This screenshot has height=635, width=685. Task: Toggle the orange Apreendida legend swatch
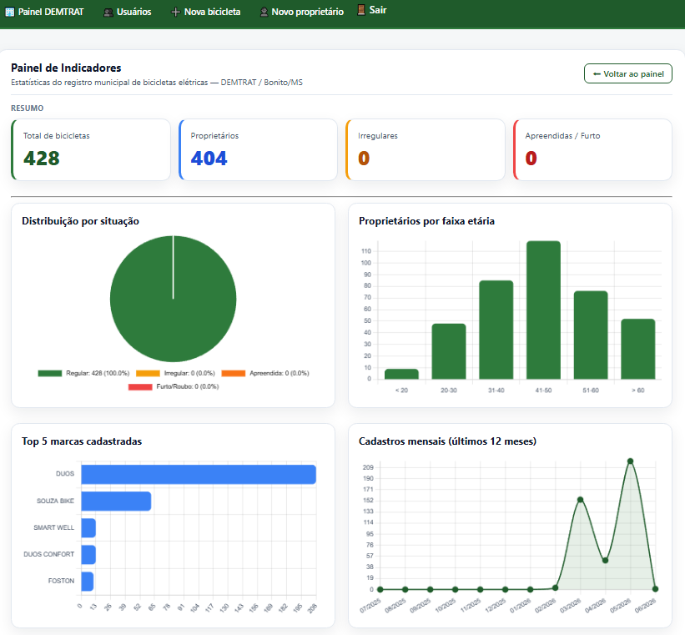[x=234, y=373]
